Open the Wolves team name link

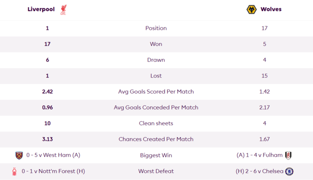pos(271,9)
